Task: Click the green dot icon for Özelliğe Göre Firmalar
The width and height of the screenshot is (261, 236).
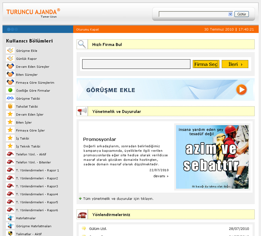Action: [10, 90]
